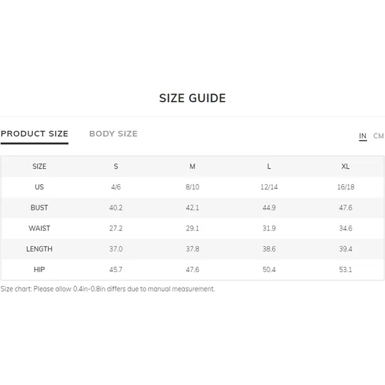
Task: Click the 31.9 waist value for L
Action: click(269, 228)
